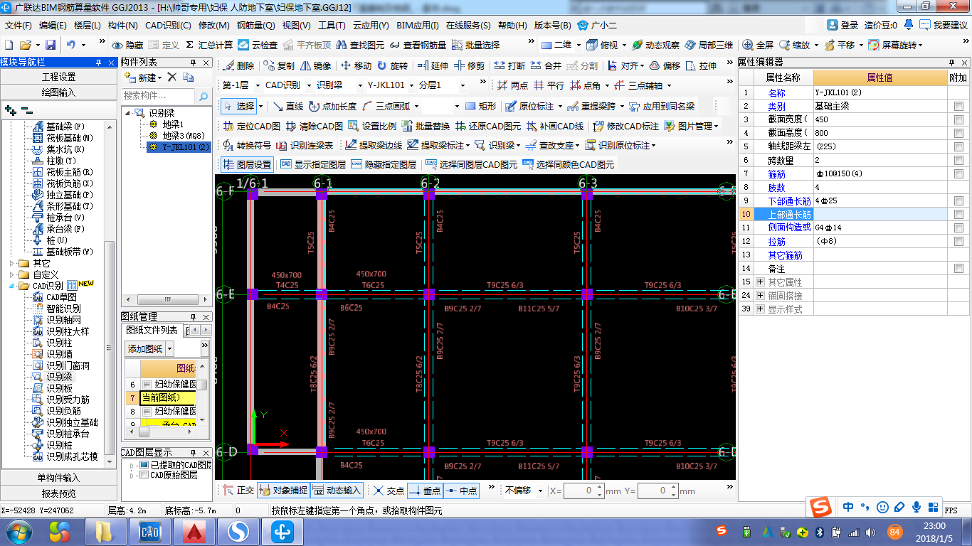Run 云检查 cloud check
Image resolution: width=972 pixels, height=546 pixels.
tap(258, 45)
